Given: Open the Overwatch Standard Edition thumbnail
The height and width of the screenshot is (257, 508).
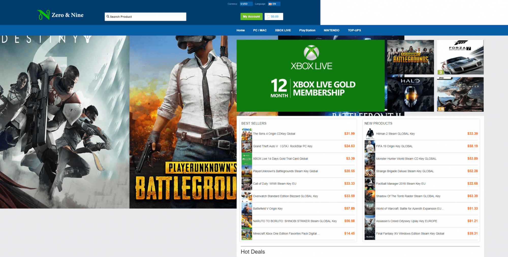Looking at the screenshot, I should [x=247, y=196].
